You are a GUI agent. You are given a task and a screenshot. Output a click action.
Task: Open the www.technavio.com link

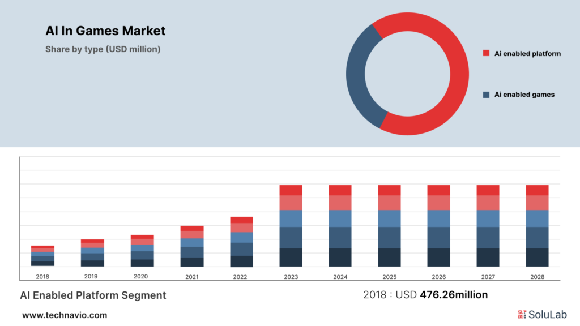pos(65,315)
